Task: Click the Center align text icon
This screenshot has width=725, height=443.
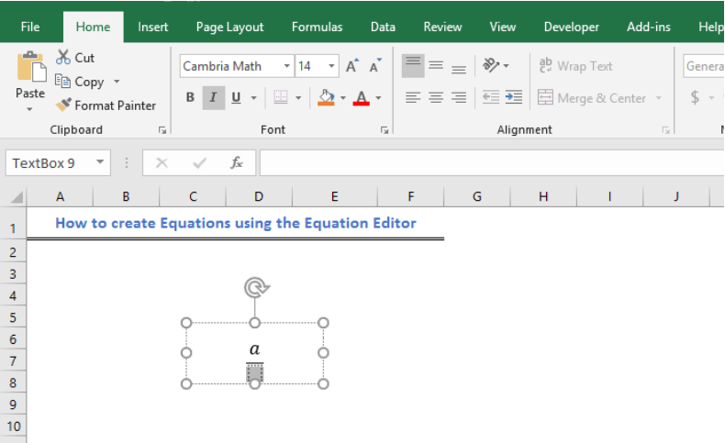Action: [x=436, y=97]
